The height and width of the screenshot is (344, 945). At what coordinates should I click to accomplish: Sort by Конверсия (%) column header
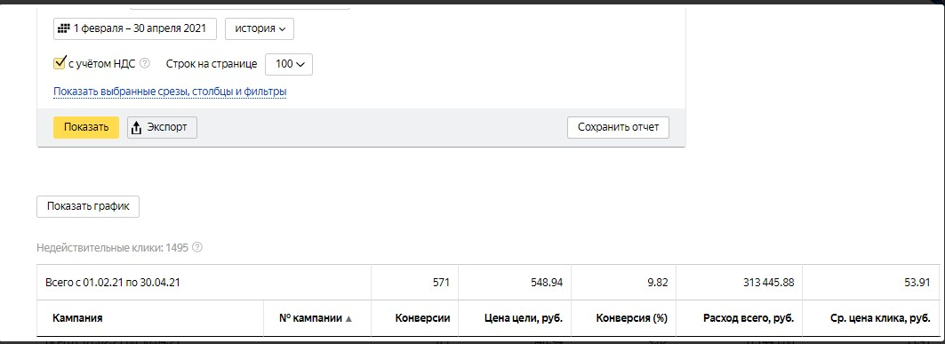tap(631, 318)
